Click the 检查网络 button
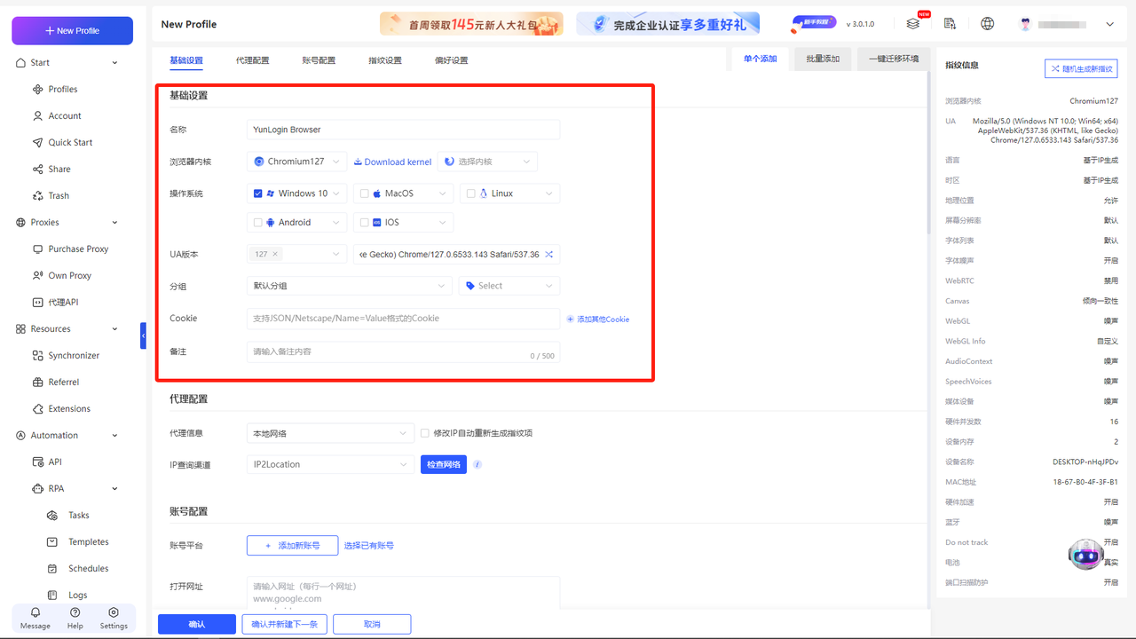Screen dimensions: 1136x639 pyautogui.click(x=443, y=463)
